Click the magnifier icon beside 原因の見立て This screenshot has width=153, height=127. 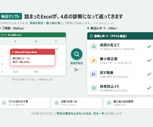coord(94,46)
